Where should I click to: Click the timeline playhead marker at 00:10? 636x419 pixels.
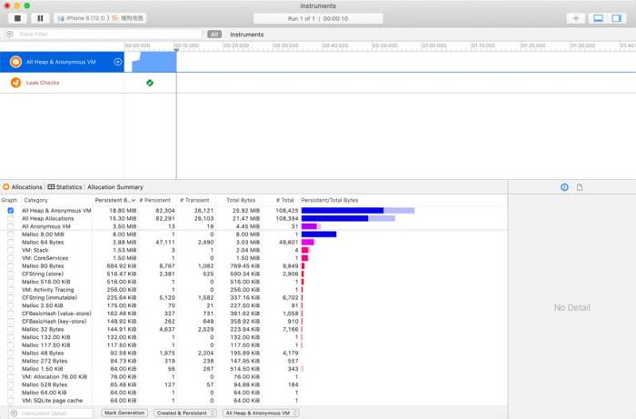(176, 50)
